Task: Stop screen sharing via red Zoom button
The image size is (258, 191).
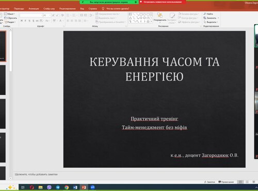Action: click(x=163, y=2)
